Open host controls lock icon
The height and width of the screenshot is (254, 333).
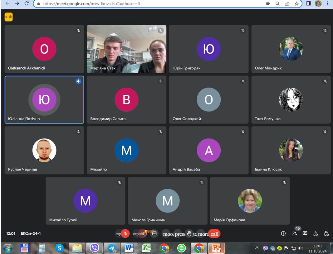[326, 233]
